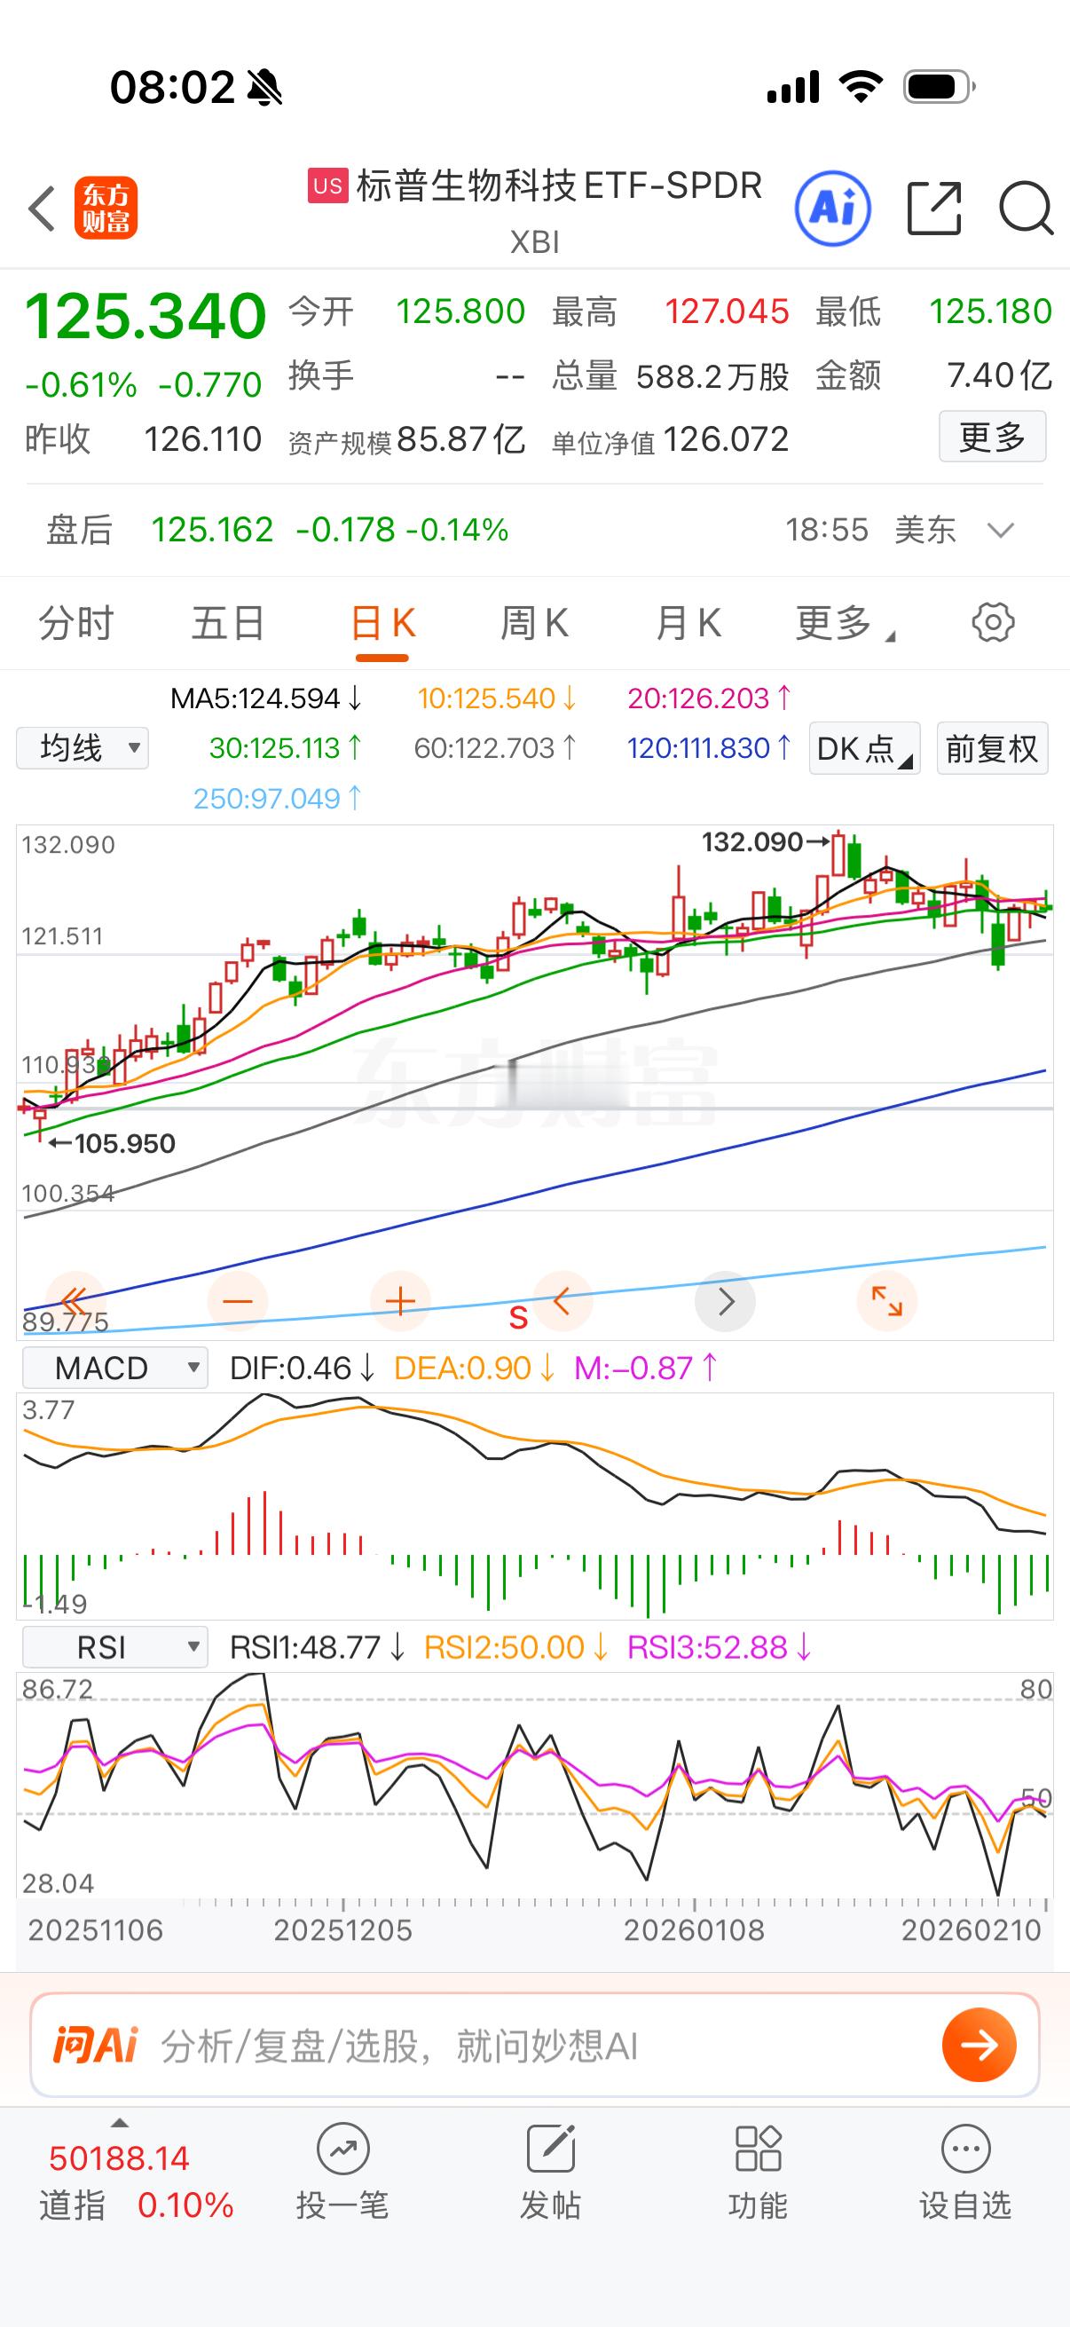
Task: Expand chart to fullscreen icon
Action: tap(886, 1302)
